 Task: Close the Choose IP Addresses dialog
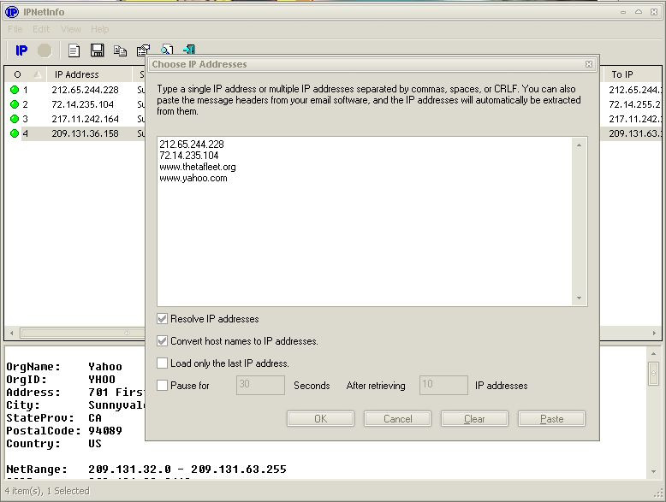click(589, 64)
